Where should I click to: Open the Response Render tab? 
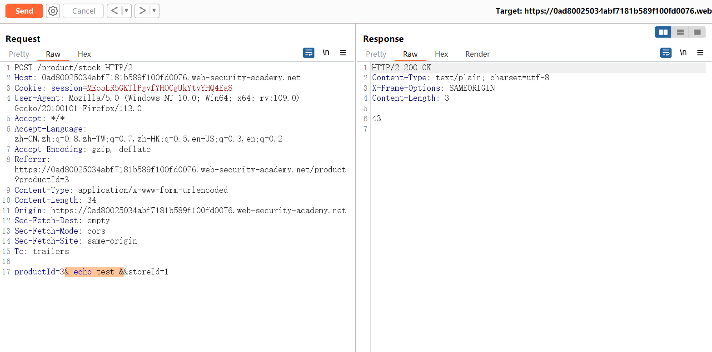(477, 54)
